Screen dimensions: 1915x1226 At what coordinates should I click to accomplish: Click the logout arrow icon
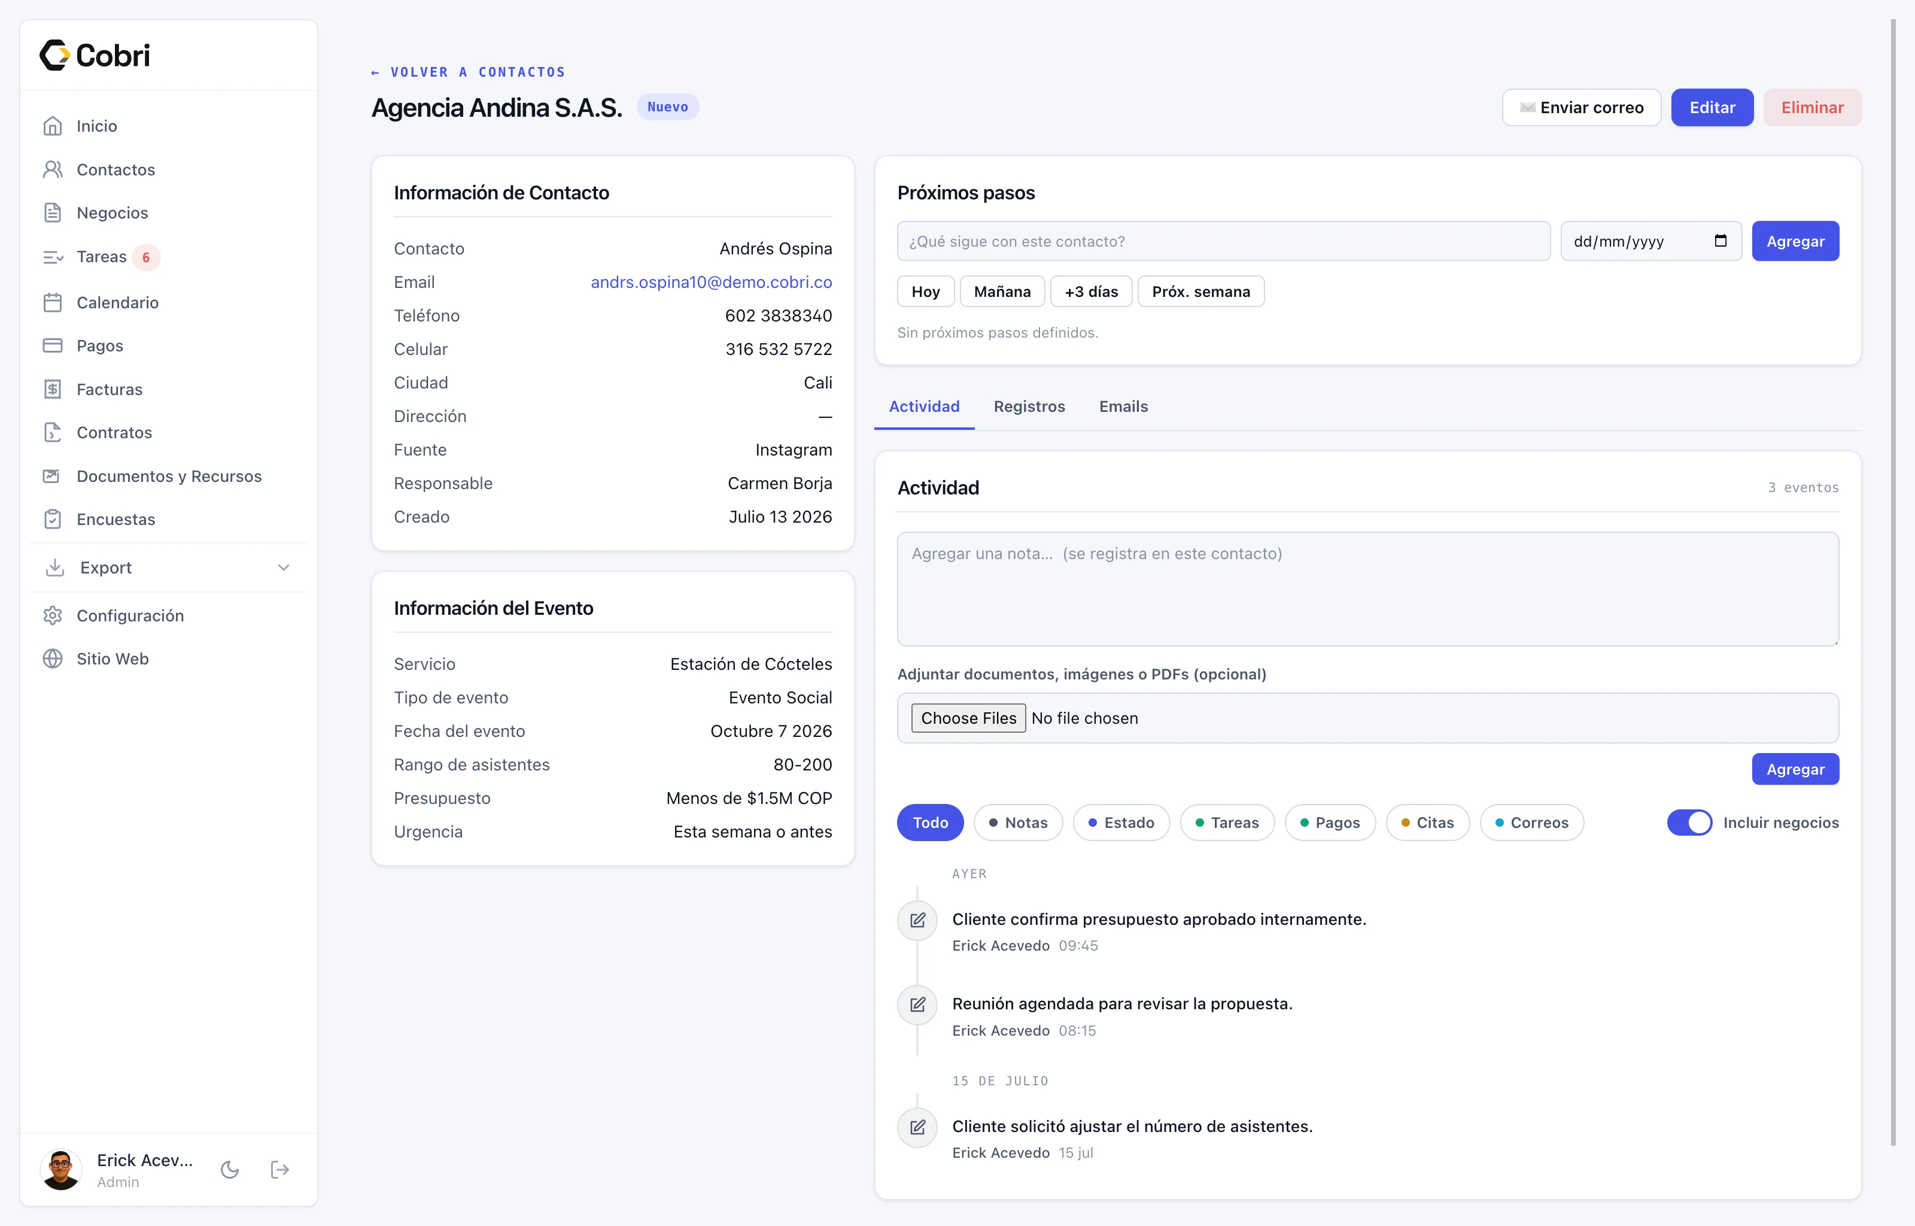280,1170
